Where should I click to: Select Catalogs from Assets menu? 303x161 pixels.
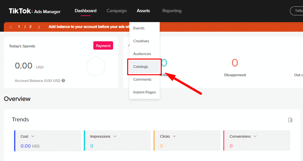coord(141,67)
